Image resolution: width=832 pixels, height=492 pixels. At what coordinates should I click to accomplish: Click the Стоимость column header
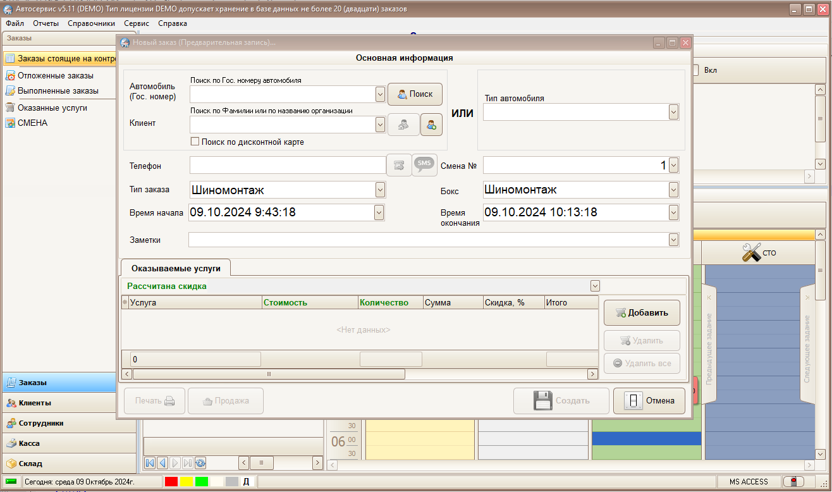[x=310, y=303]
